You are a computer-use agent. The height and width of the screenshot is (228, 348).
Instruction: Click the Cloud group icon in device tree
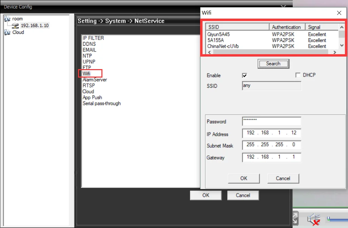(7, 32)
